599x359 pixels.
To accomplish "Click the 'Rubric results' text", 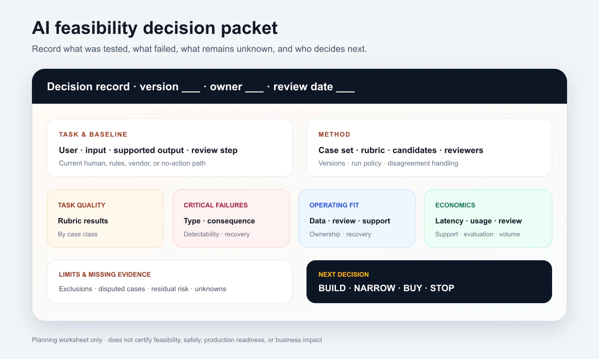I will (x=83, y=221).
